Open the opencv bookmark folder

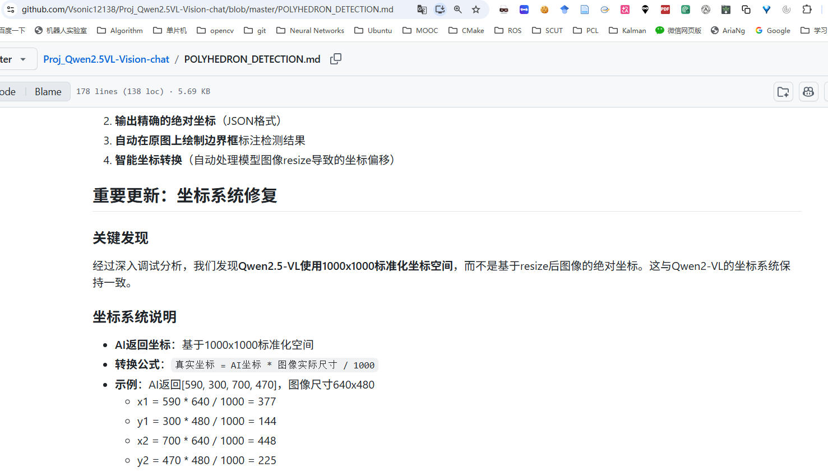pos(215,30)
